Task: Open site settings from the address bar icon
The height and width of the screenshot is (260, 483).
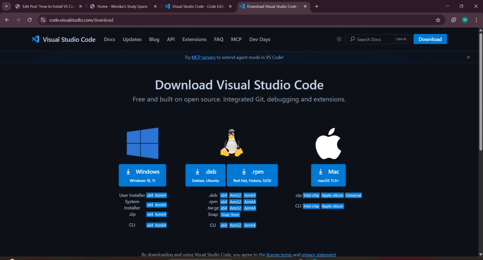Action: 42,20
